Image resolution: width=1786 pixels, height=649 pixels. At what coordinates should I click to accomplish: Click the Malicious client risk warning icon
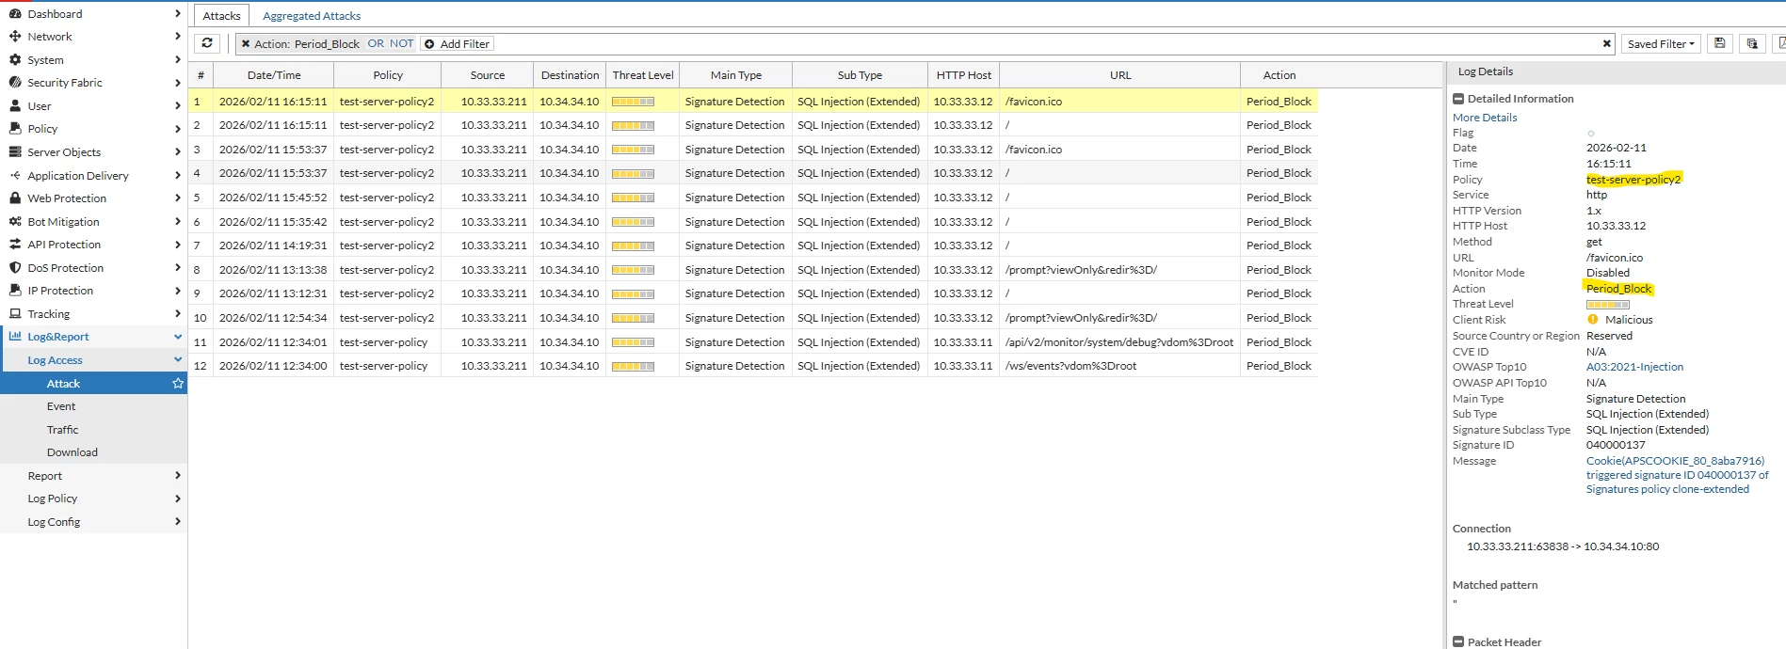tap(1593, 320)
